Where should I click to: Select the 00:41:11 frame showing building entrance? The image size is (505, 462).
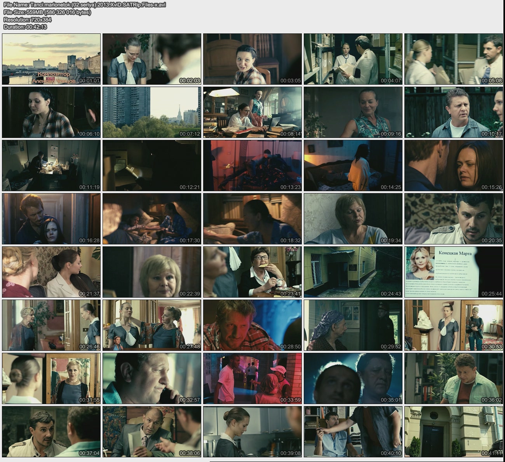click(453, 432)
